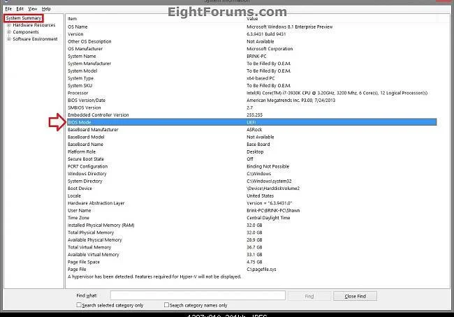
Task: Select the Boot Device row
Action: coord(251,189)
